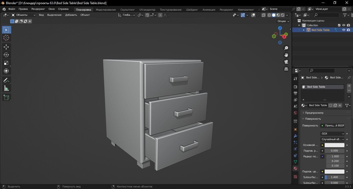The width and height of the screenshot is (353, 189).
Task: Open Render properties tab
Action: pyautogui.click(x=295, y=86)
